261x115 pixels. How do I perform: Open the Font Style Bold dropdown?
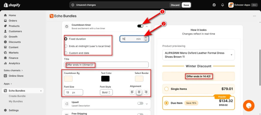click(106, 92)
